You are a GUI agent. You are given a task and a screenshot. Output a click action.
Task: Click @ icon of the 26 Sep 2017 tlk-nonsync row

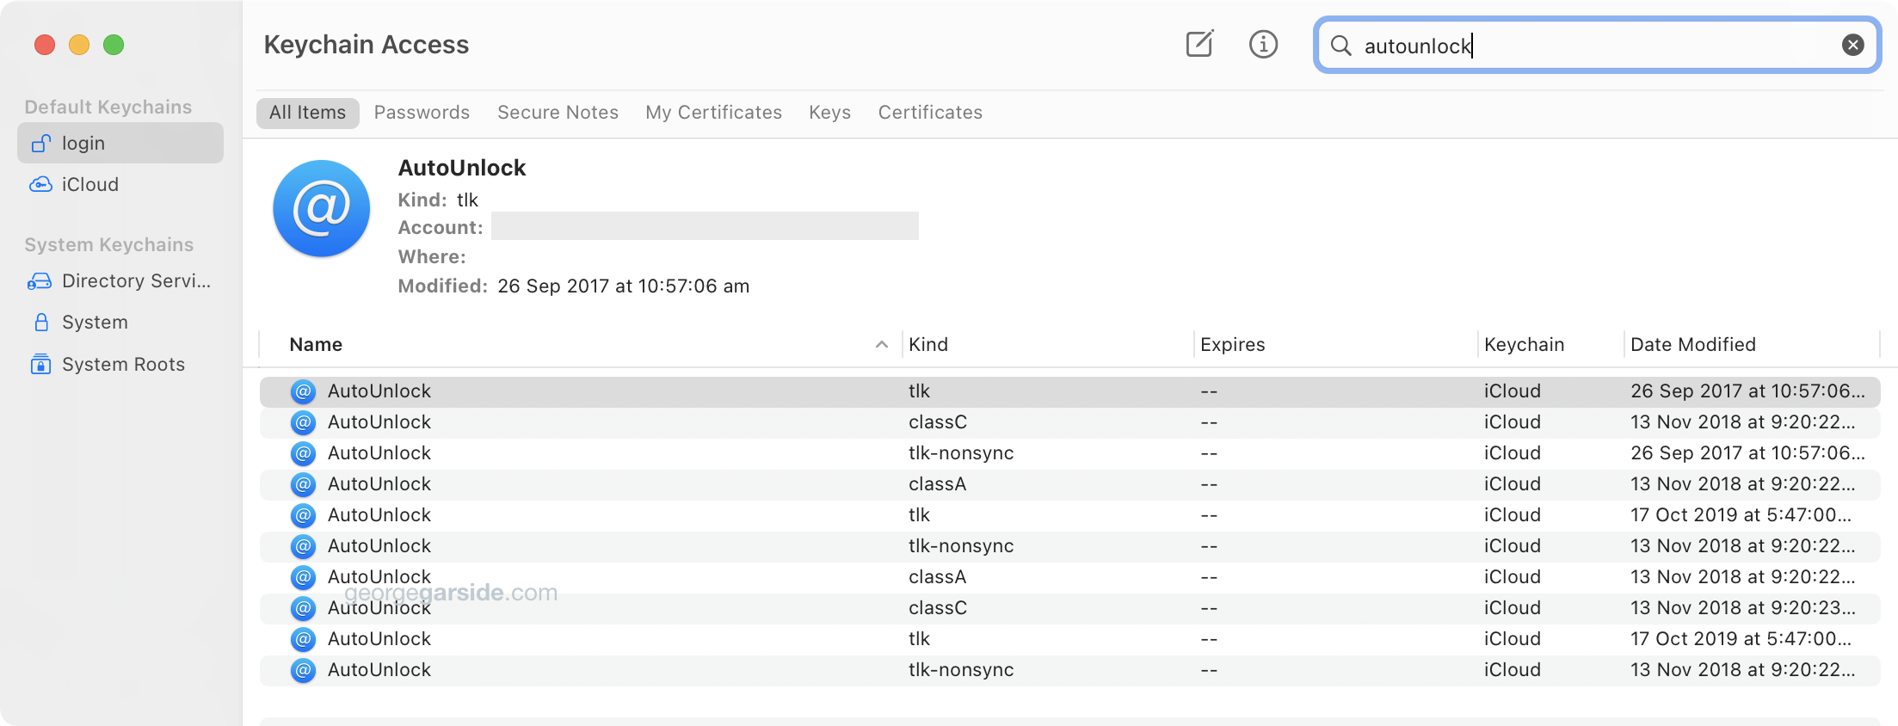(x=303, y=453)
